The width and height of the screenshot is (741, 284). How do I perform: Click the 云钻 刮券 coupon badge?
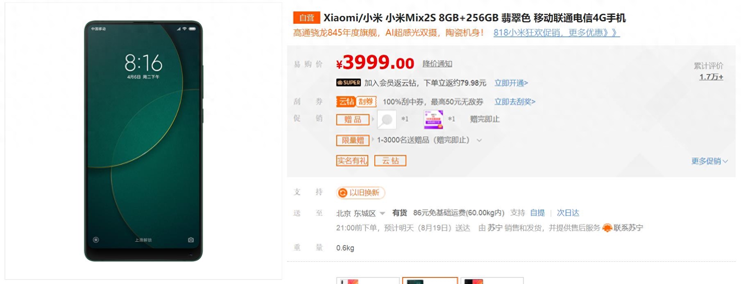point(356,101)
